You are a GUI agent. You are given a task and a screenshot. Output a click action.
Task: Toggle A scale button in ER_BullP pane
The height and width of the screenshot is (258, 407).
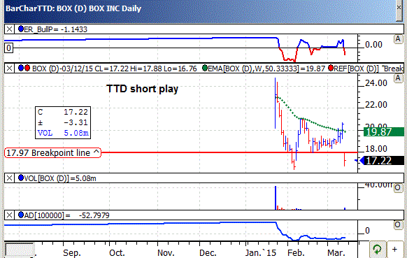398,39
